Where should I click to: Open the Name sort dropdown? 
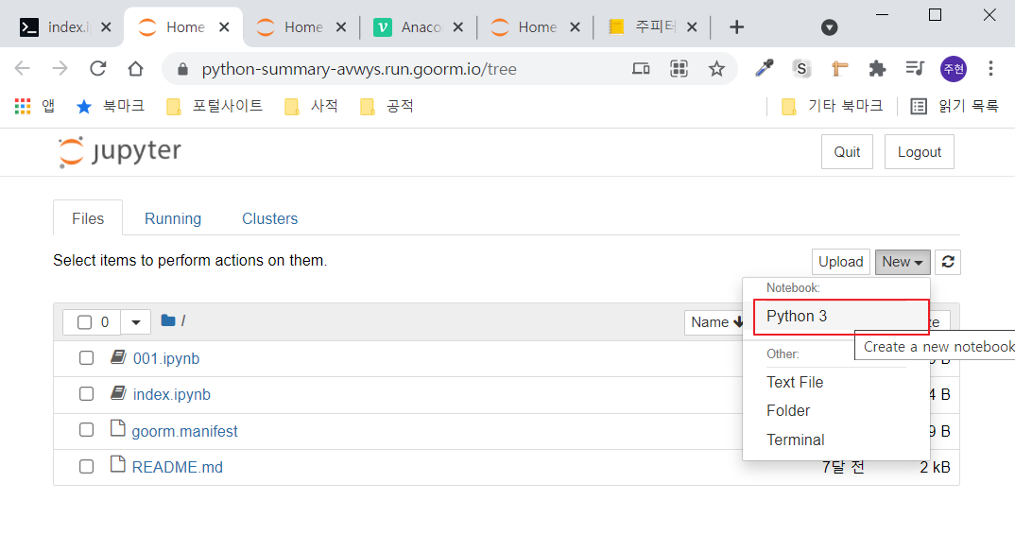tap(716, 321)
